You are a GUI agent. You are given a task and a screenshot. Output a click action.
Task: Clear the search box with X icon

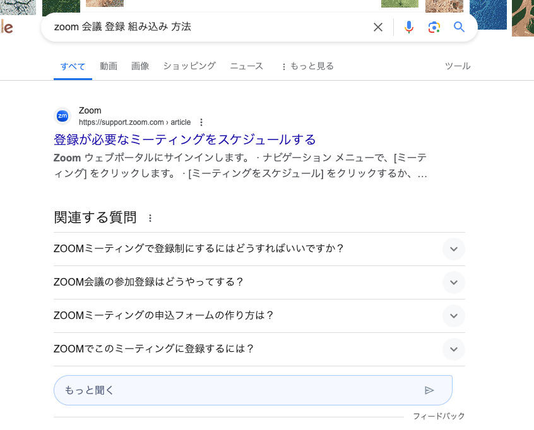pyautogui.click(x=378, y=27)
